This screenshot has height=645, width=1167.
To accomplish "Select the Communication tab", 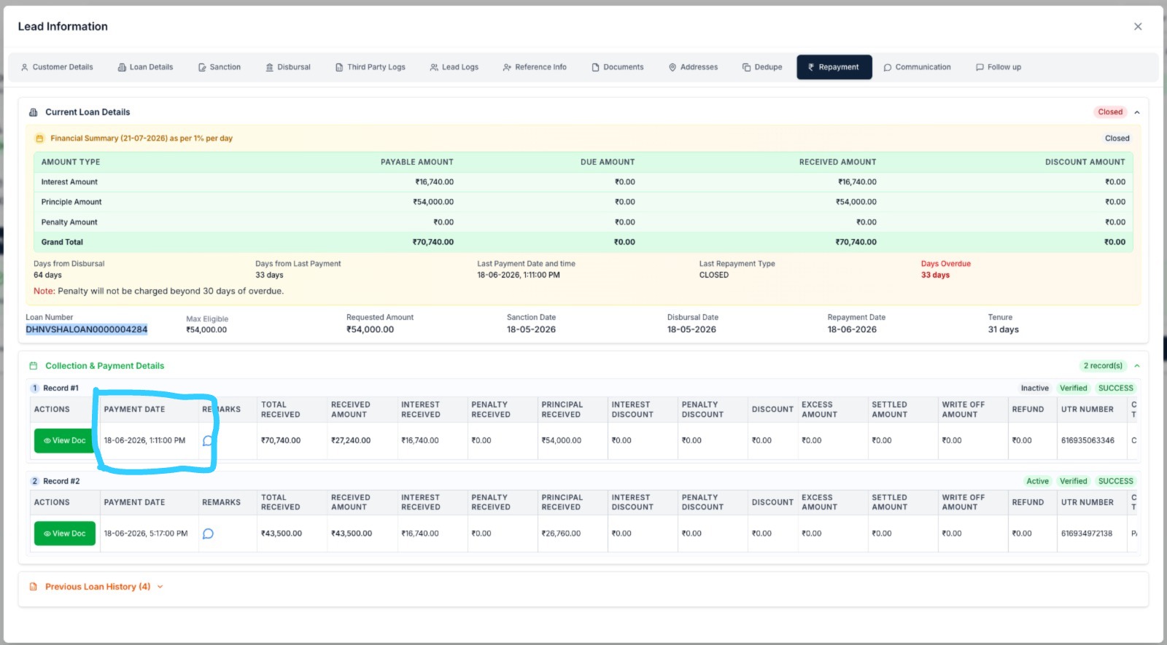I will tap(917, 67).
